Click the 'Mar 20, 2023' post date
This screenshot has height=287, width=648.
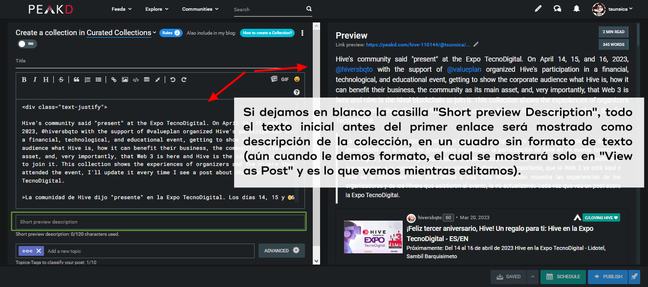475,217
